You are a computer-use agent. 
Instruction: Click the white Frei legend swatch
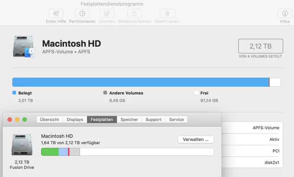[x=196, y=93]
